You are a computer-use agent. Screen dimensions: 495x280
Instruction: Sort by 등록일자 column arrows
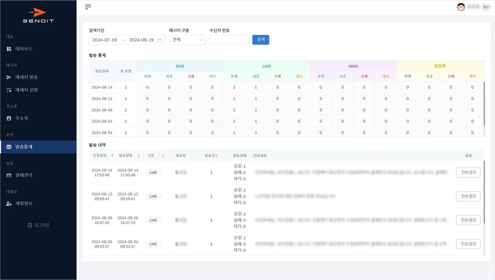pyautogui.click(x=112, y=156)
